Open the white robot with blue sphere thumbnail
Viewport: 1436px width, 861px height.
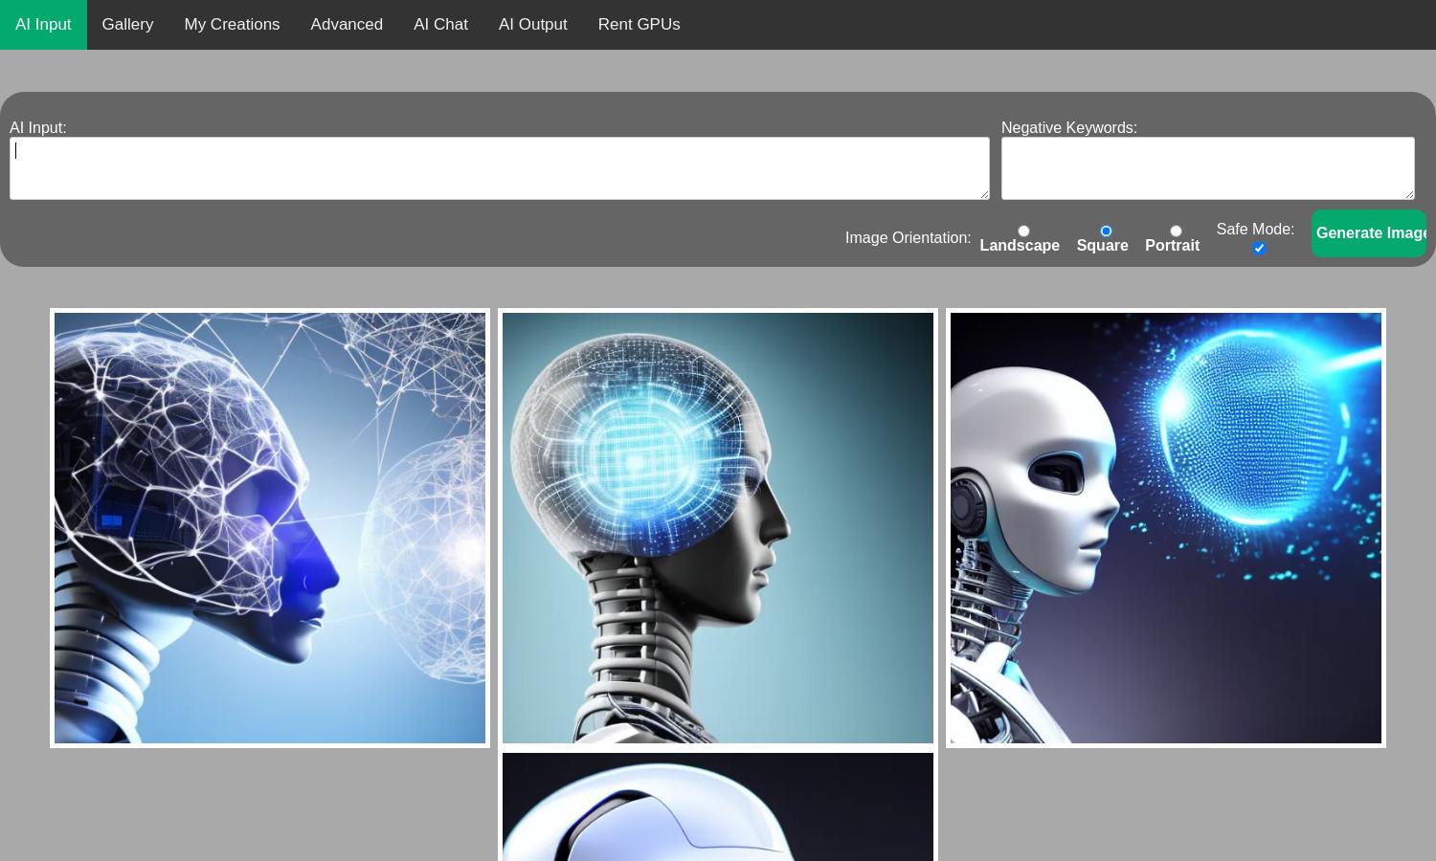point(1166,528)
